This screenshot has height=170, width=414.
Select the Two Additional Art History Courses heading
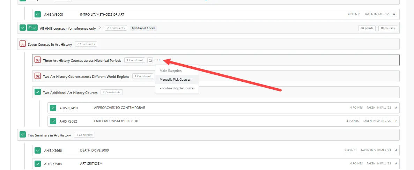70,93
